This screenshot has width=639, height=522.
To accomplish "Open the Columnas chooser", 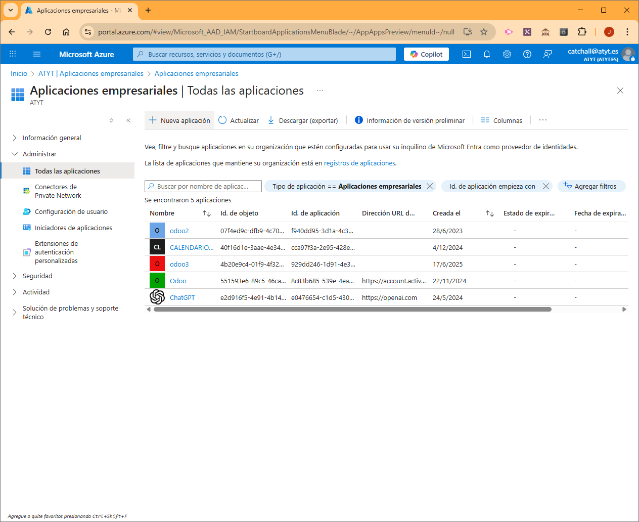I will click(501, 120).
